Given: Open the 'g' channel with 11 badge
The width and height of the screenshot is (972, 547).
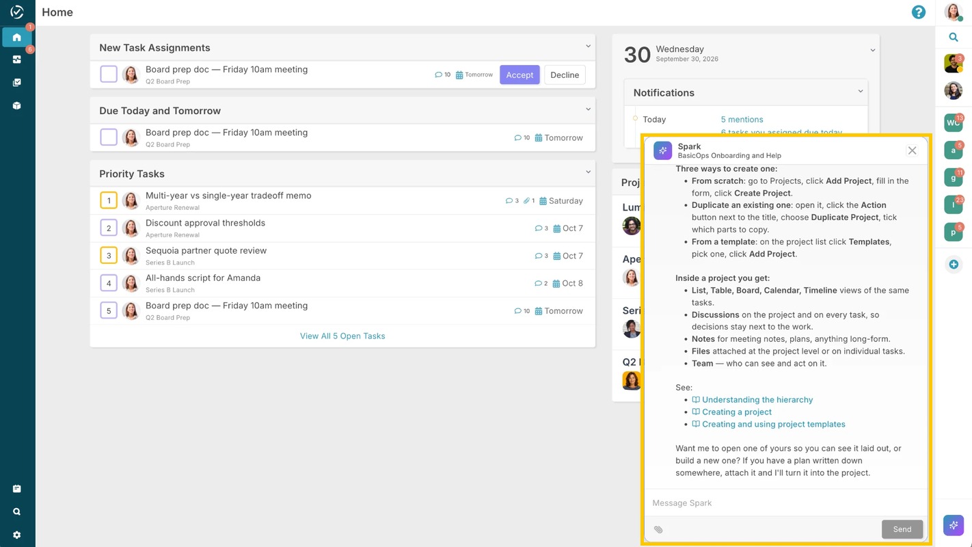Looking at the screenshot, I should pos(954,177).
